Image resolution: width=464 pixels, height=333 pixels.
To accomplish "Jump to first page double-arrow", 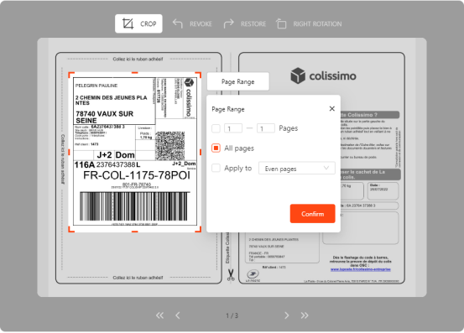I will (x=159, y=315).
